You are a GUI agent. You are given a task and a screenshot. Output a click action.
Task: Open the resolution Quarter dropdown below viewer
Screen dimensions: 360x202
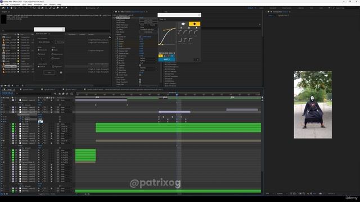tap(281, 194)
